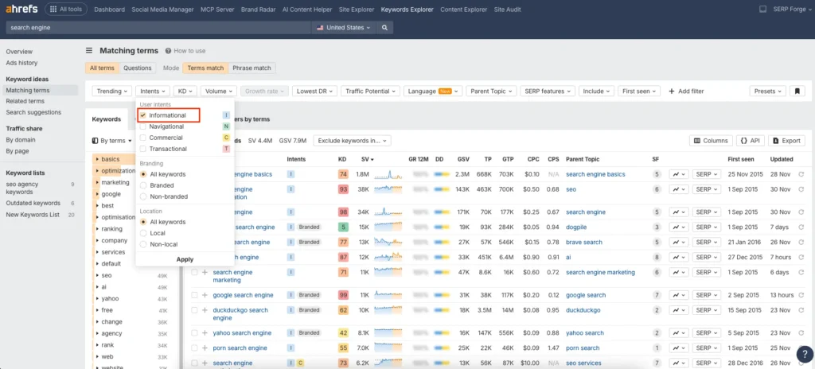Click the ahrefs logo
This screenshot has height=369, width=815.
coord(21,10)
